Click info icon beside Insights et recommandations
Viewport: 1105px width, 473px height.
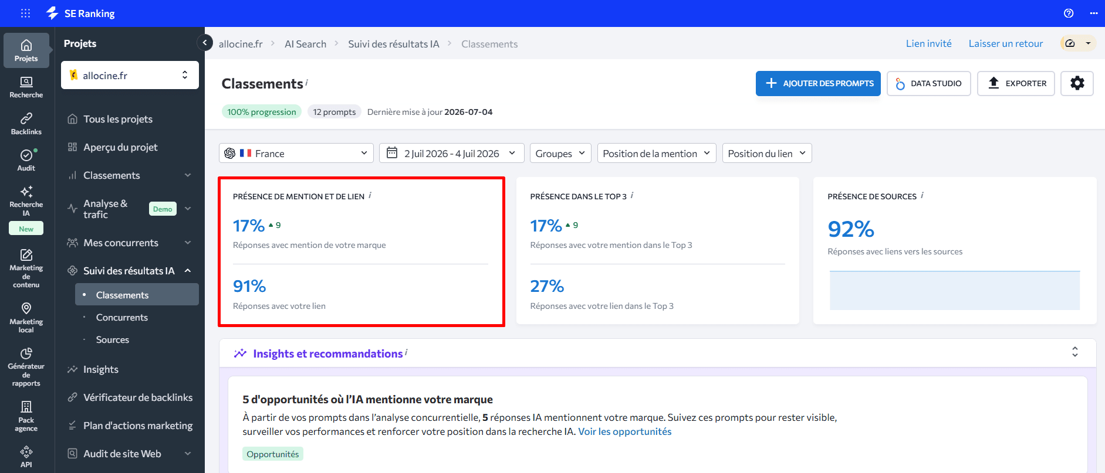pos(406,352)
